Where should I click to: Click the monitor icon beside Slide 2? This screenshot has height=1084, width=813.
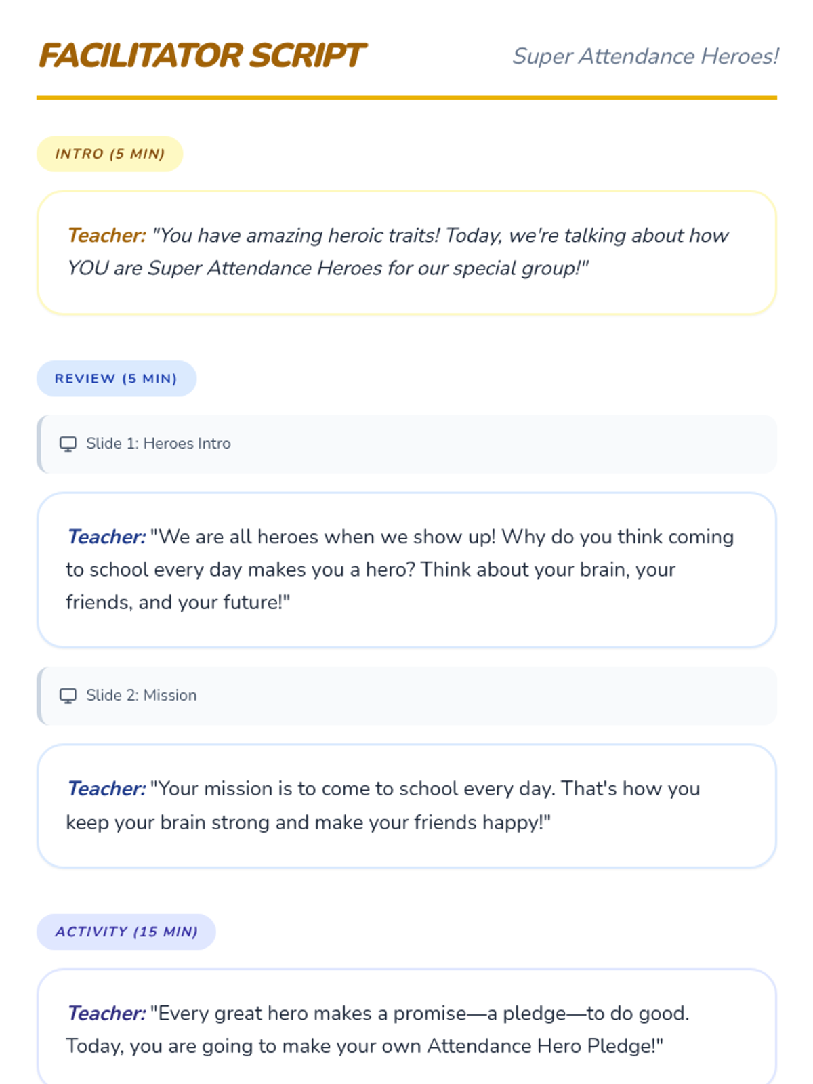68,696
